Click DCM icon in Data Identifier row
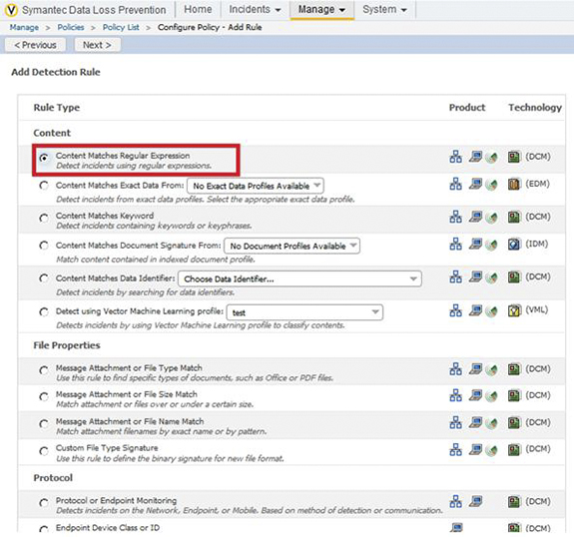574x537 pixels. pyautogui.click(x=514, y=276)
